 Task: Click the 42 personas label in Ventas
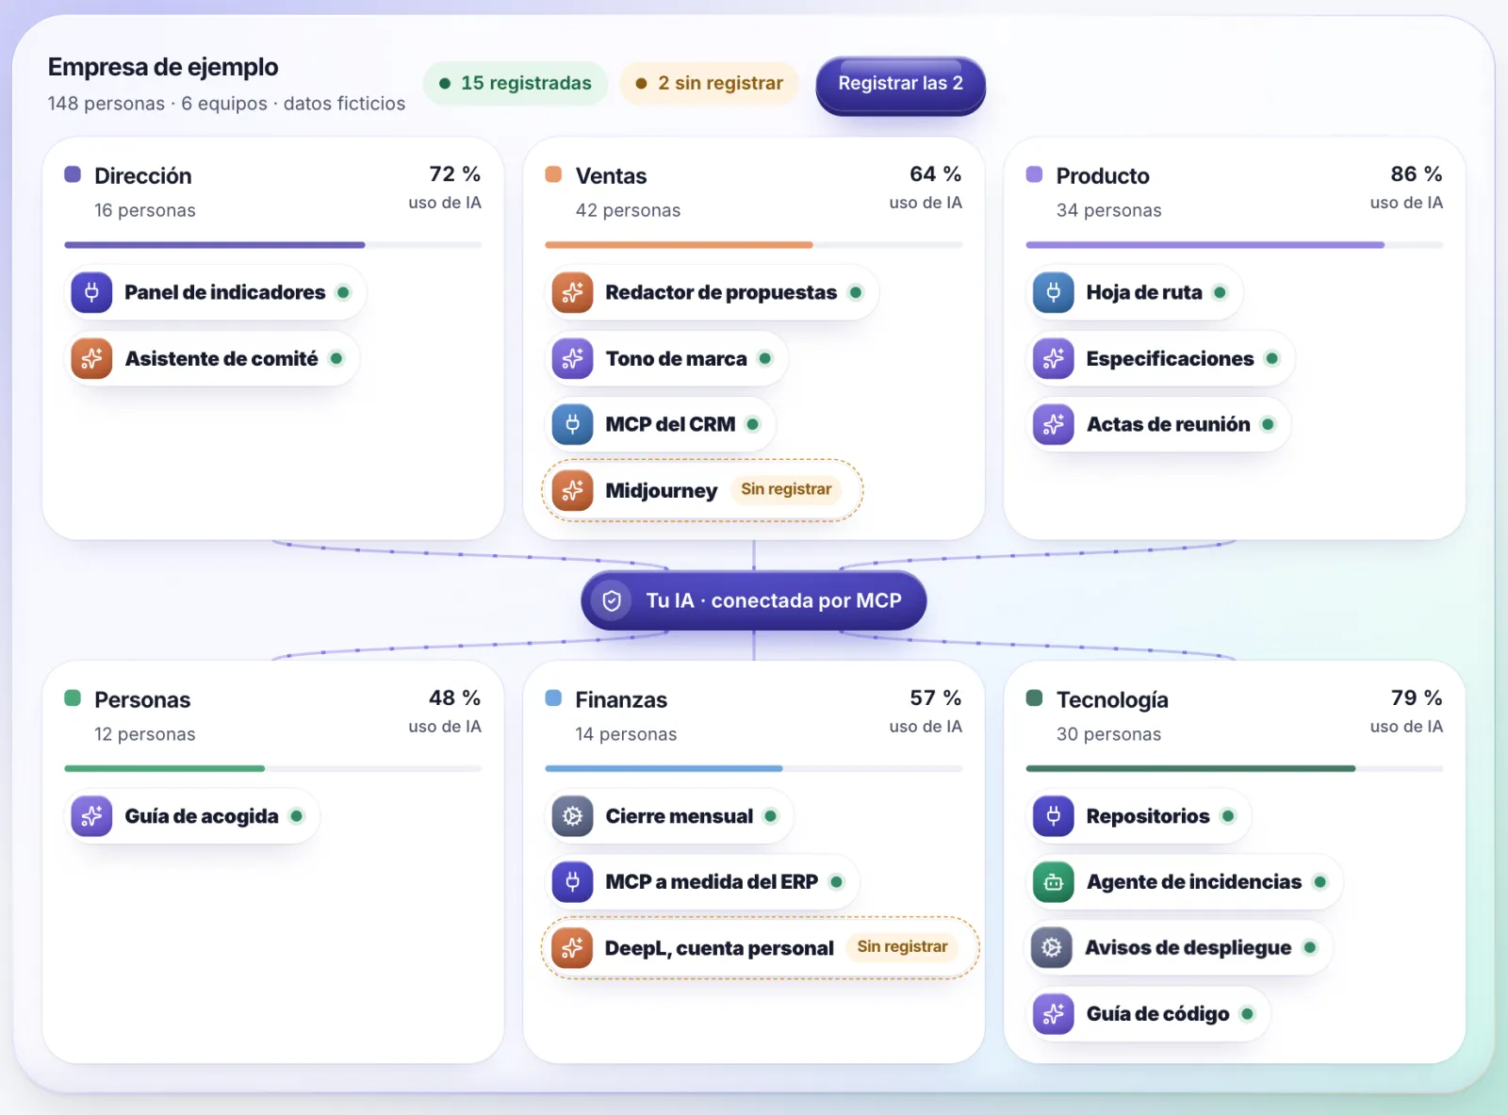(628, 210)
